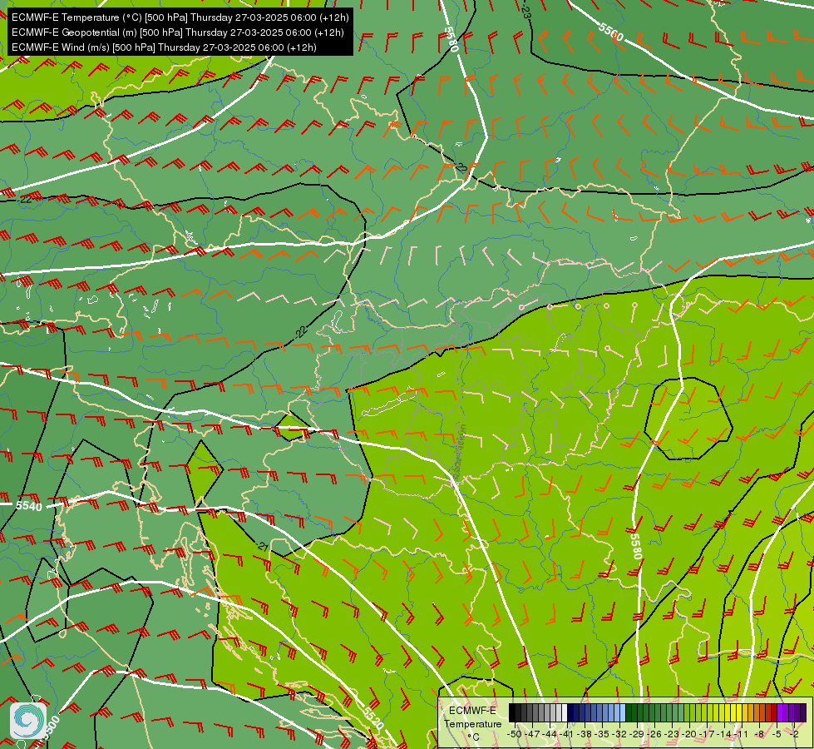Image resolution: width=814 pixels, height=749 pixels.
Task: Click the -26 value on the legend scale
Action: 654,734
